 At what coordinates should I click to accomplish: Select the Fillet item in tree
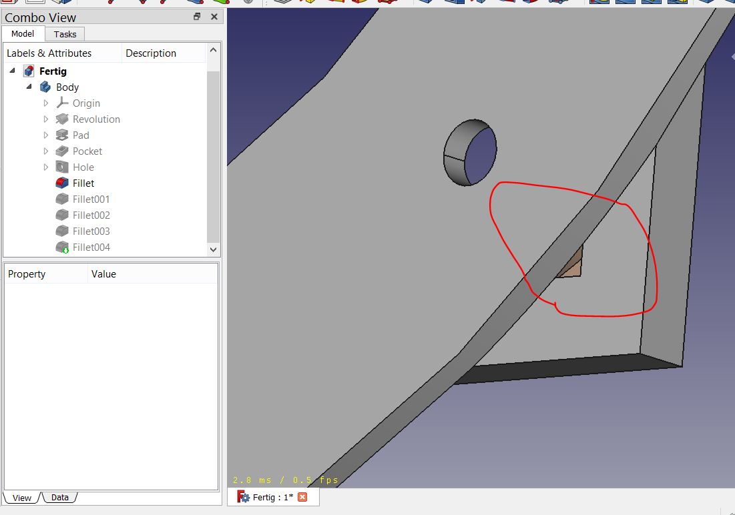tap(83, 183)
